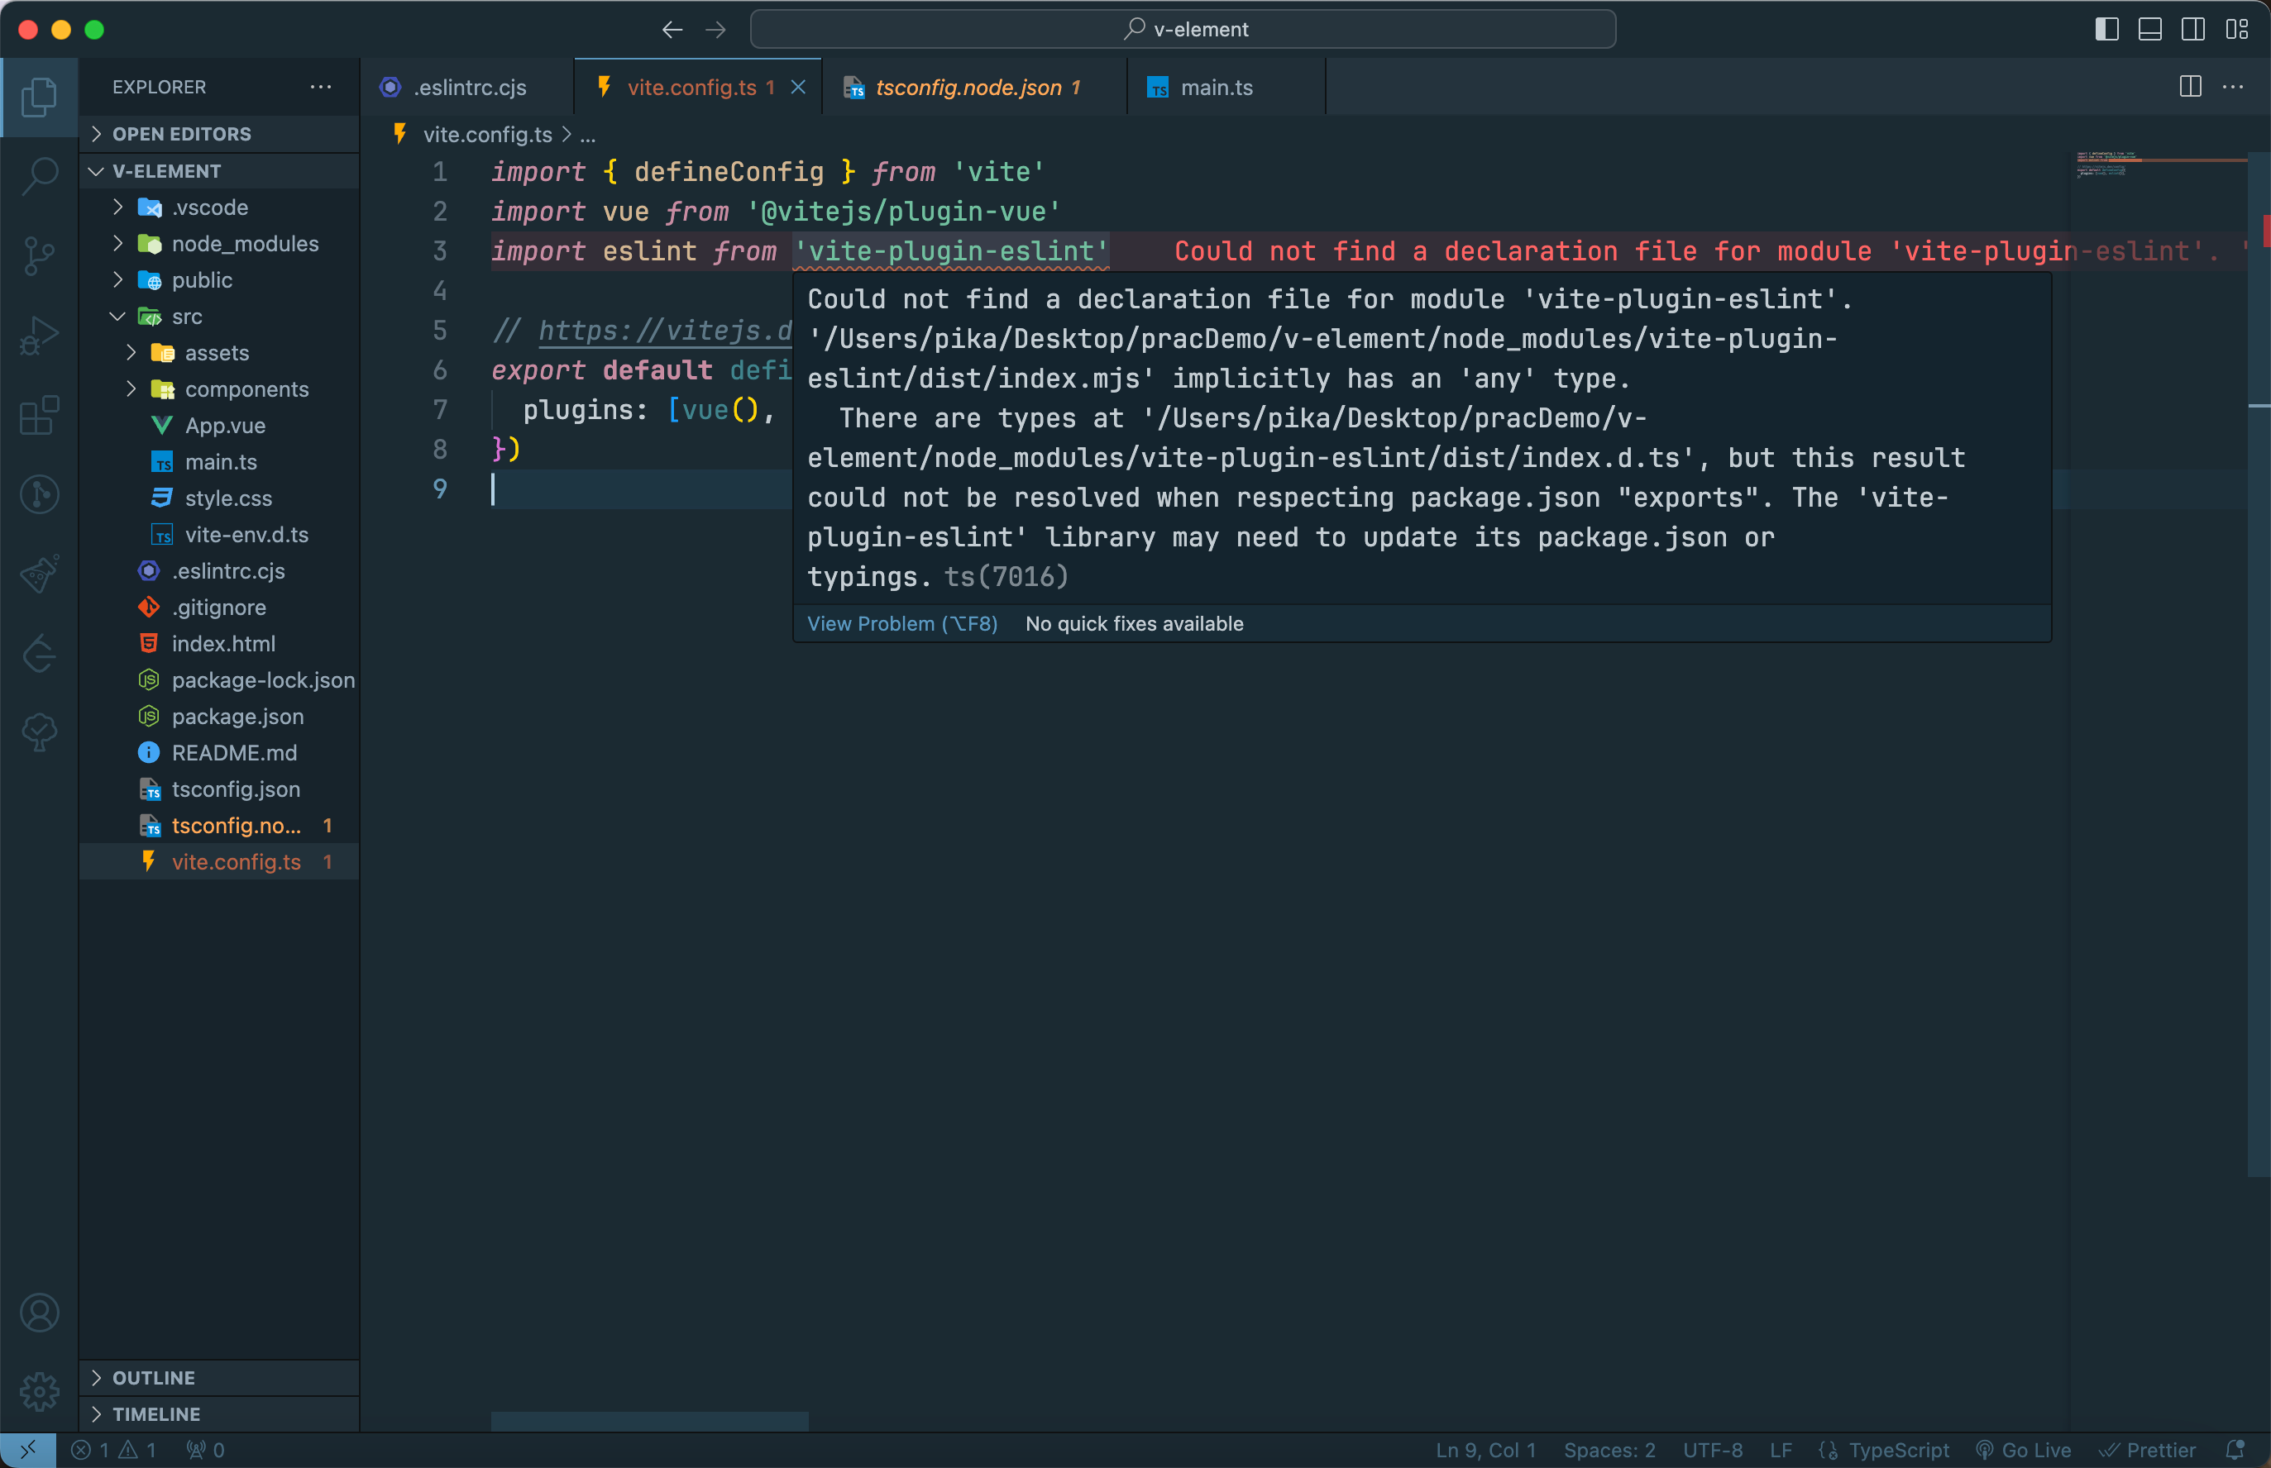Open App.vue in the explorer
The image size is (2271, 1468).
point(219,425)
